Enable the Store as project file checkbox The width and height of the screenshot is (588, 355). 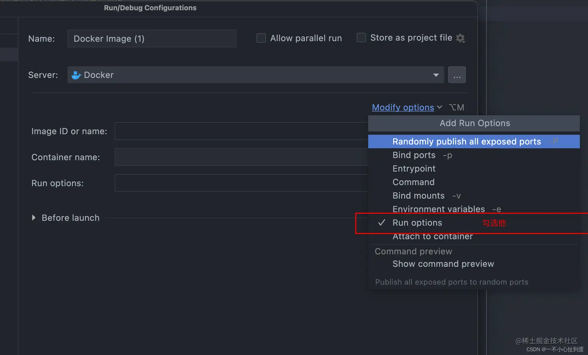pos(361,38)
